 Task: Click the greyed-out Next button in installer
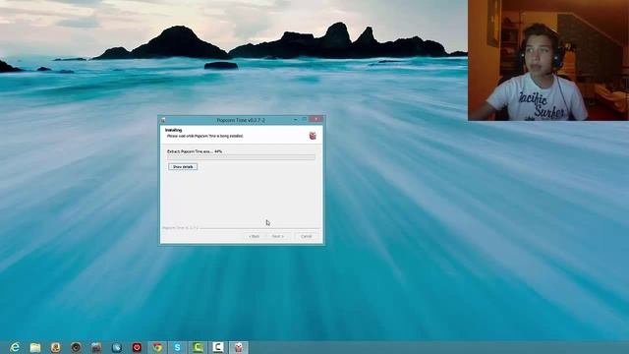click(x=277, y=236)
